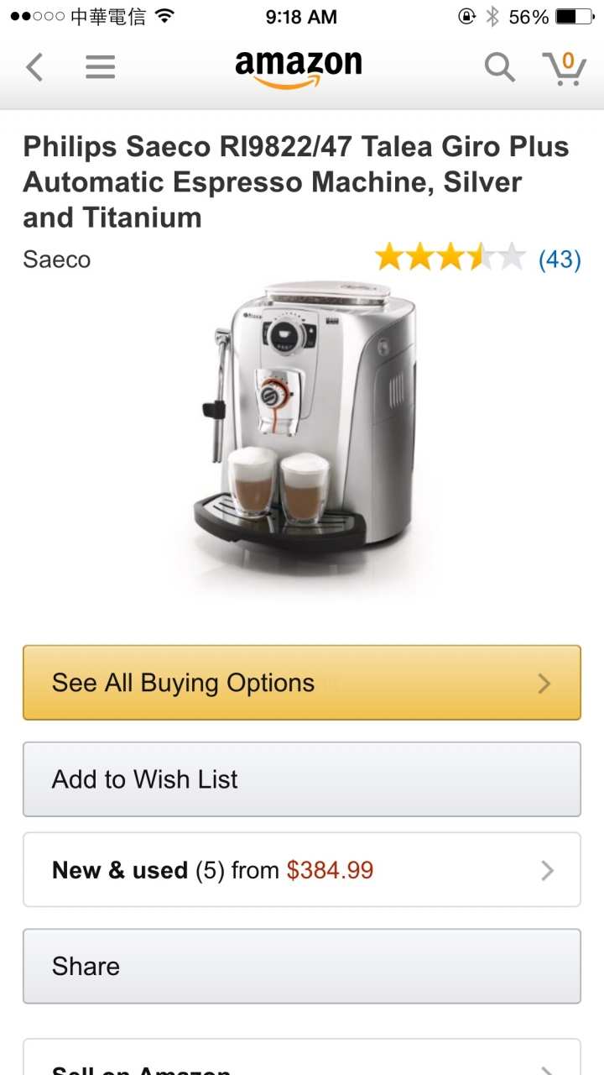Tap the star rating graphic

coord(450,258)
